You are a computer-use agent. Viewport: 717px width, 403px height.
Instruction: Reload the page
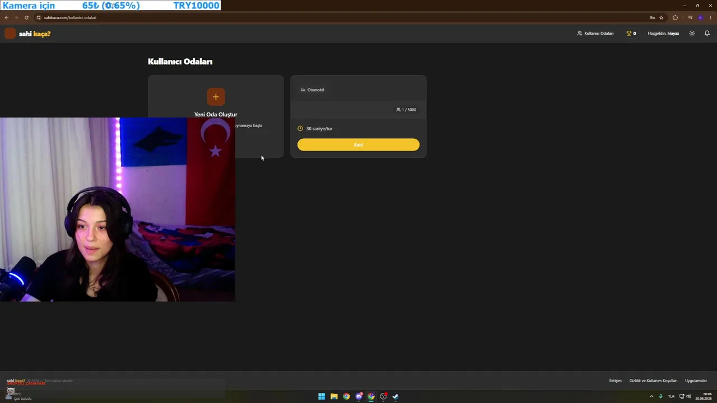pos(26,17)
